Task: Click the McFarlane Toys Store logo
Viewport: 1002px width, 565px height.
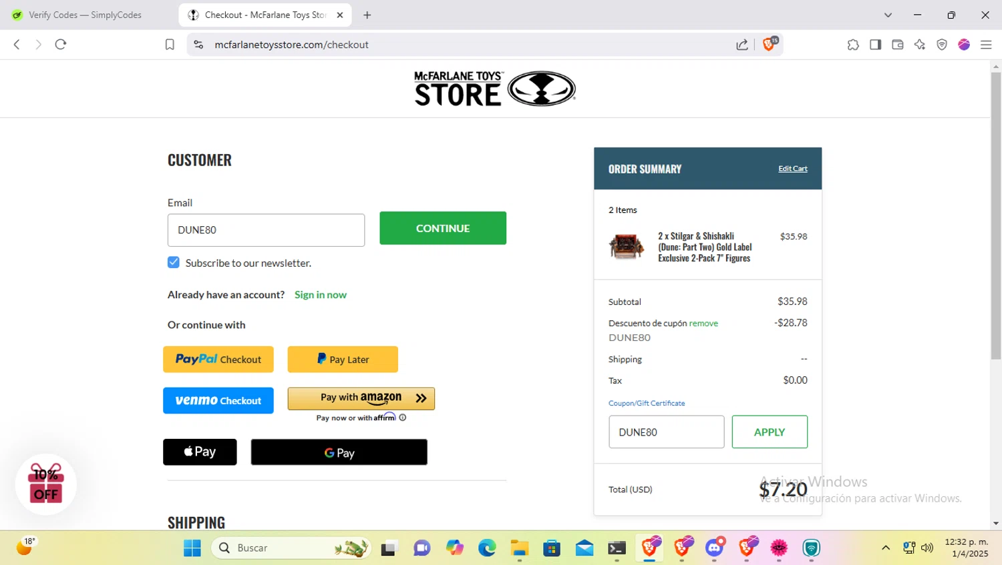Action: click(x=494, y=89)
